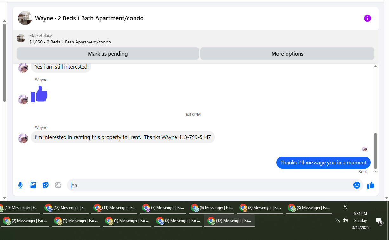Switch to '(11) Messenger' taskbar window
The width and height of the screenshot is (389, 240).
(115, 208)
